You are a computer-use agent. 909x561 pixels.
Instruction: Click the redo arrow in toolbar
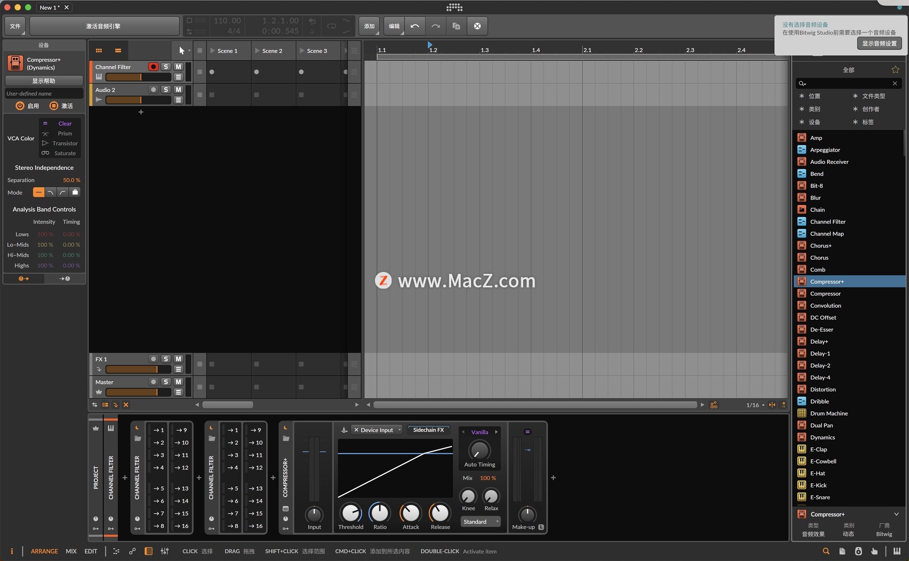click(x=436, y=26)
